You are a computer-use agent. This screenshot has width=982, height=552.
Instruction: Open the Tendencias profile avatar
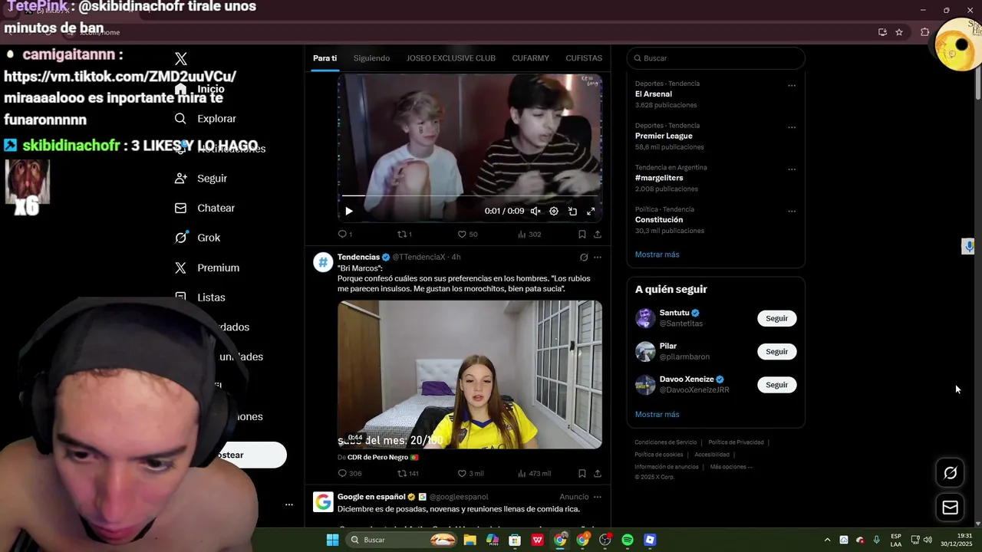[323, 262]
